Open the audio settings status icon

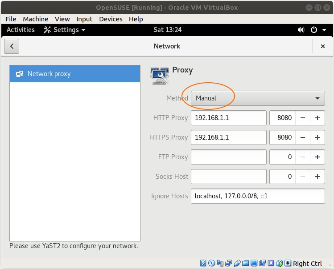tap(220, 263)
